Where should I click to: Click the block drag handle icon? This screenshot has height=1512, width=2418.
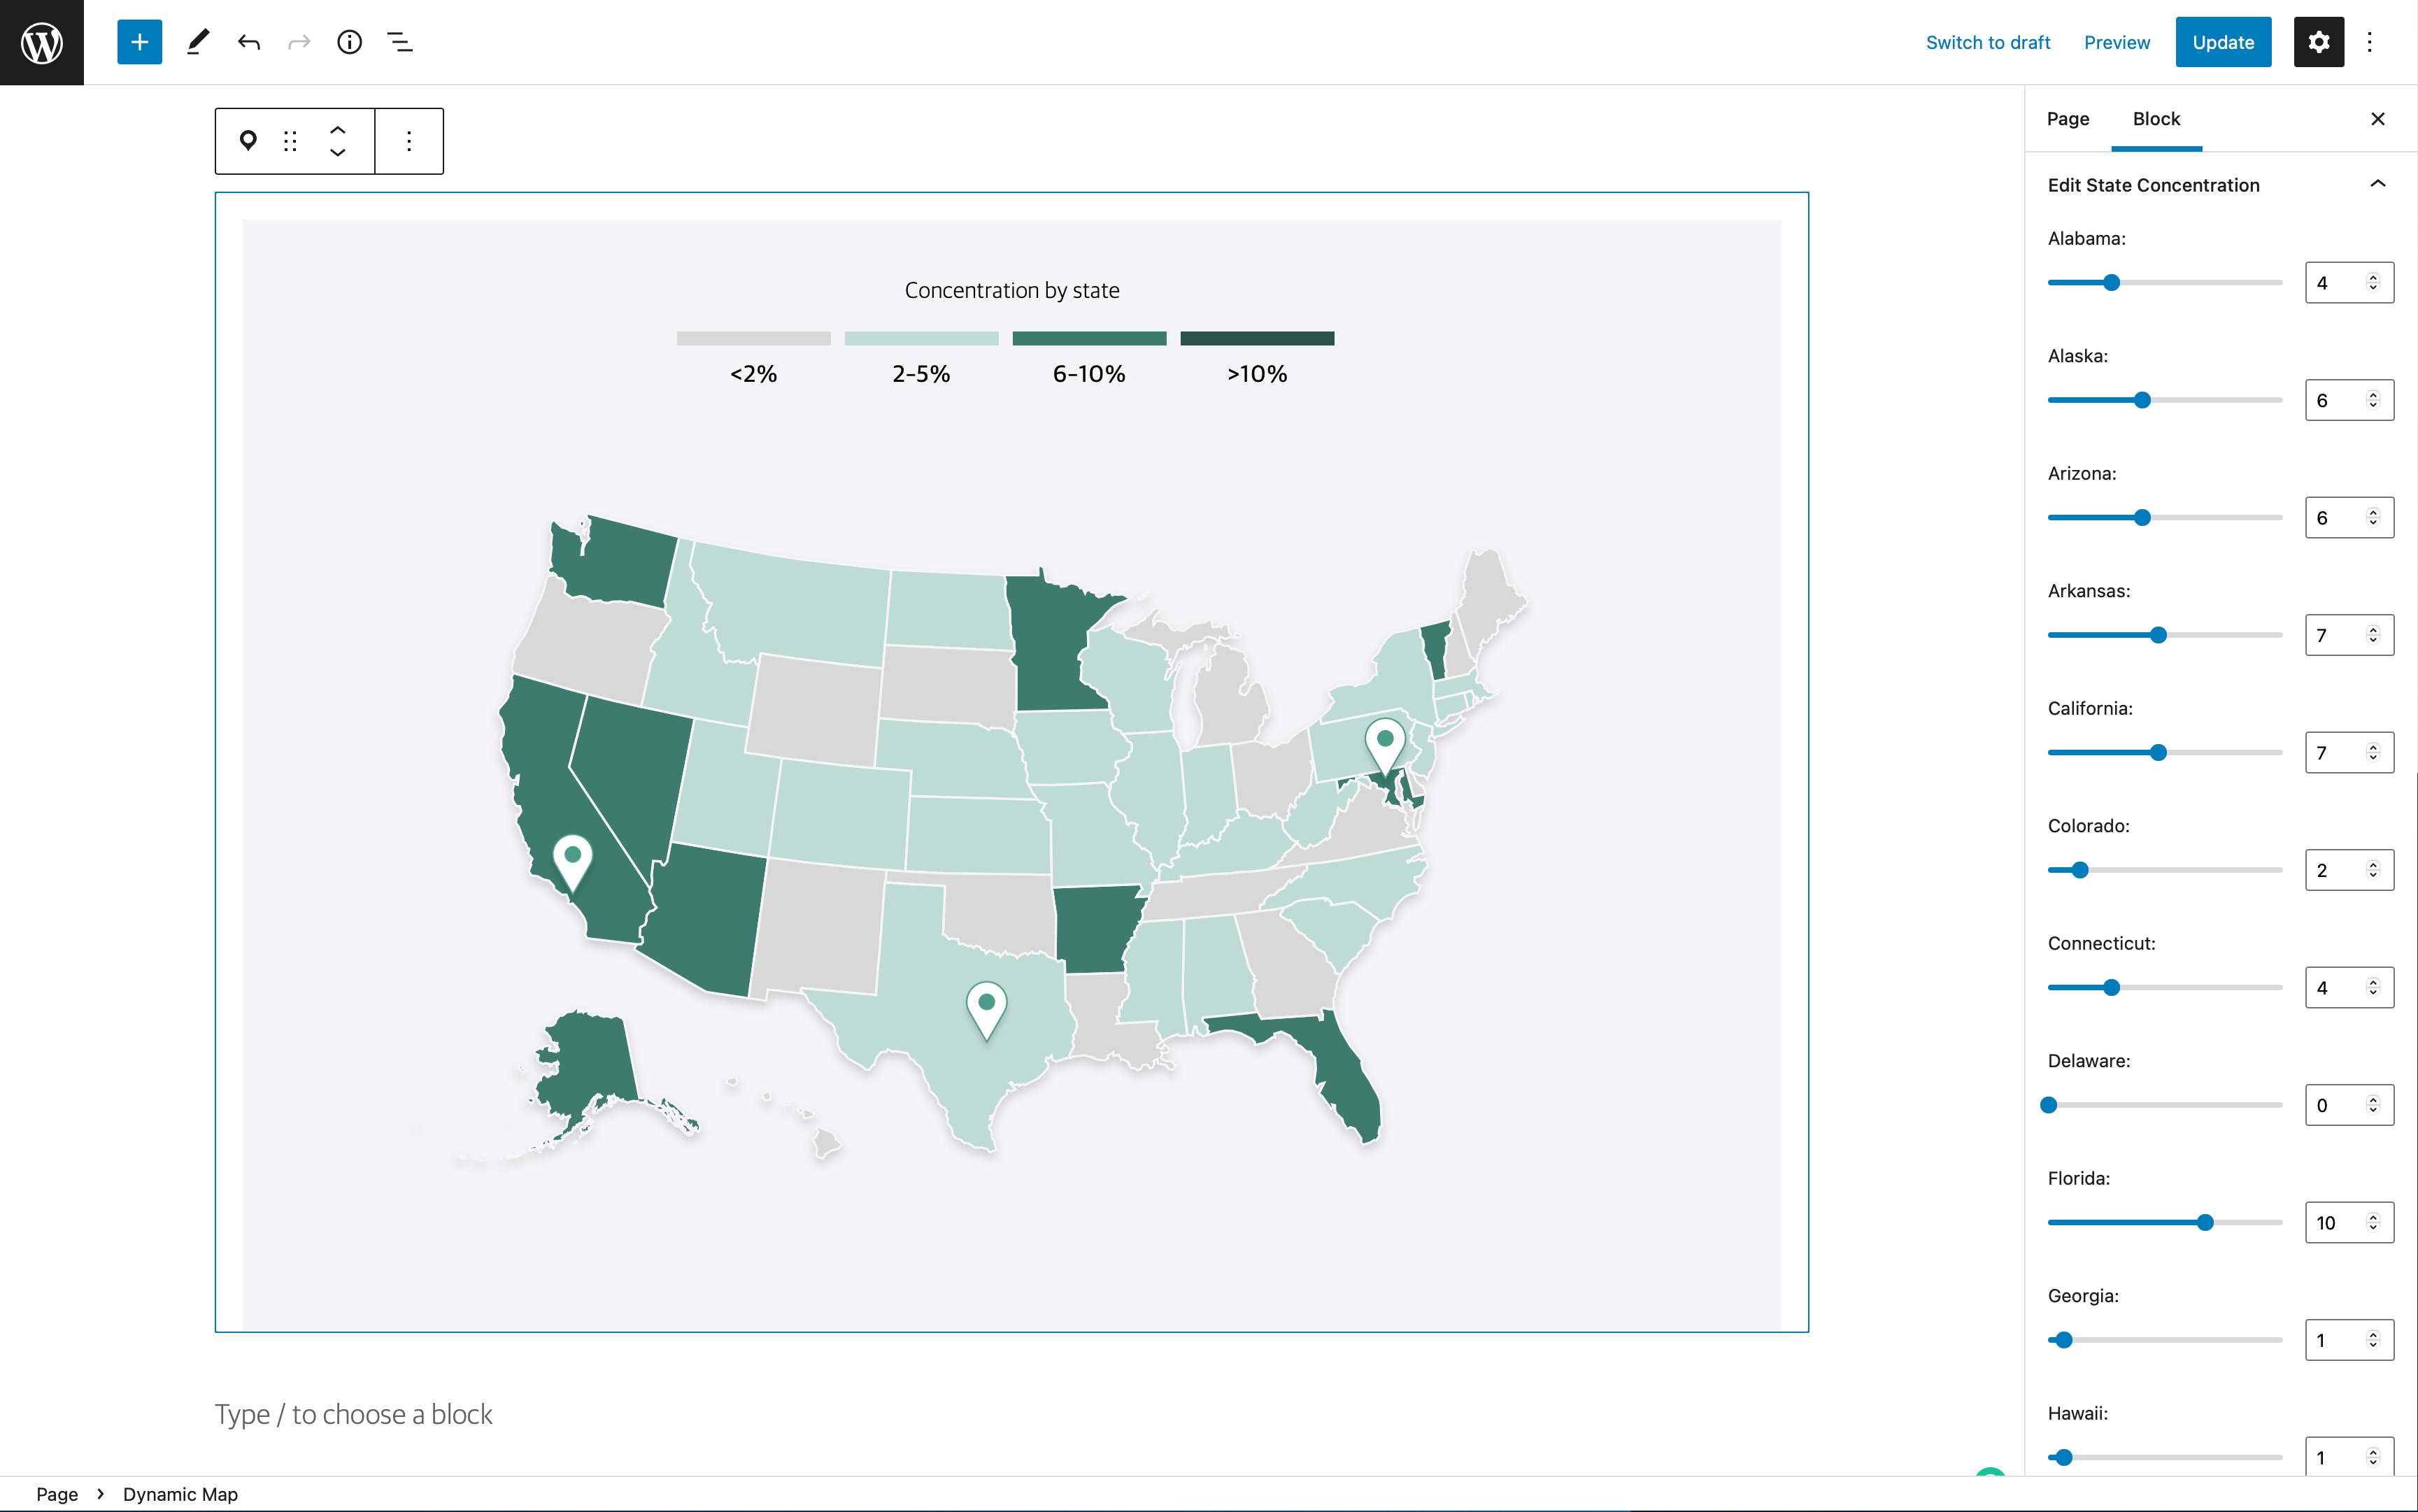[290, 141]
